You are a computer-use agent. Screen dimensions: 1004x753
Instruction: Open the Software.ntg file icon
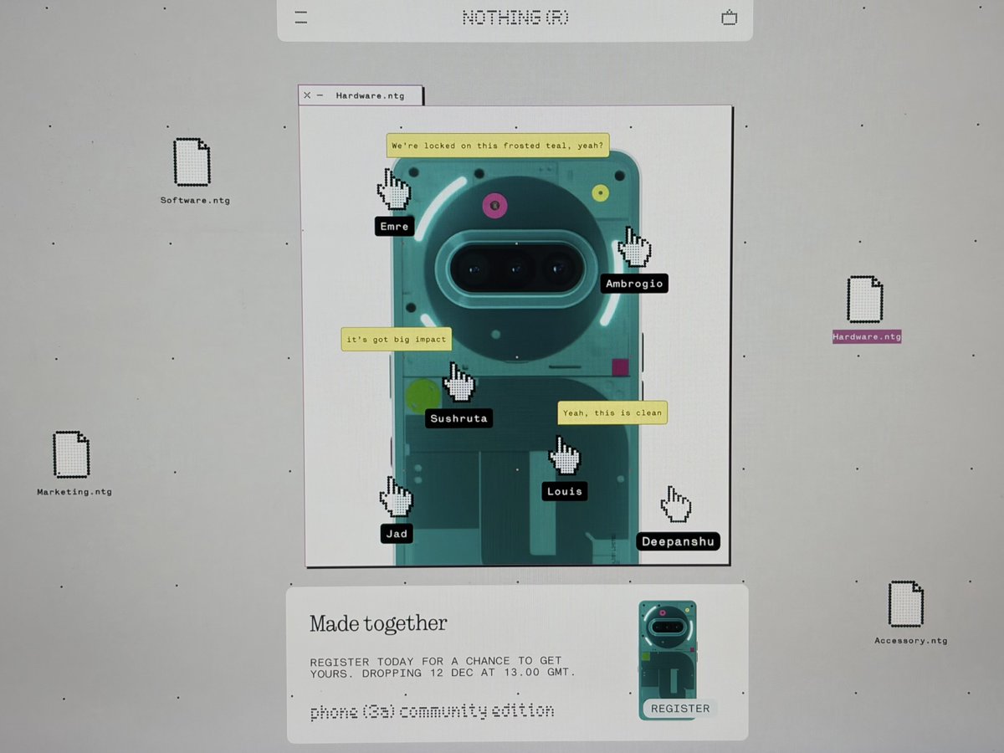pos(192,162)
